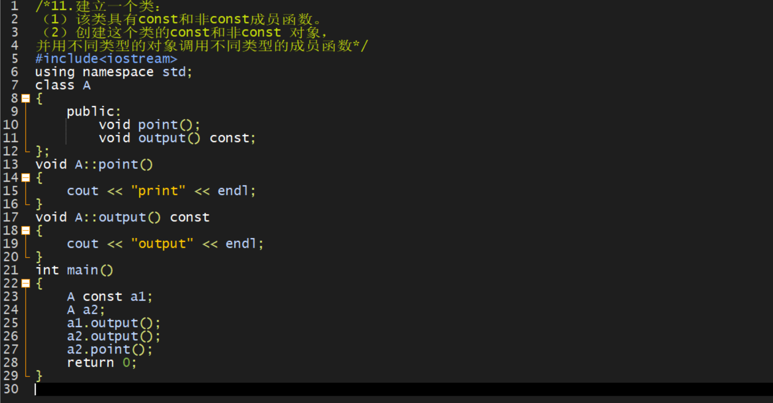Collapse the class A fold marker on line 8

(26, 99)
